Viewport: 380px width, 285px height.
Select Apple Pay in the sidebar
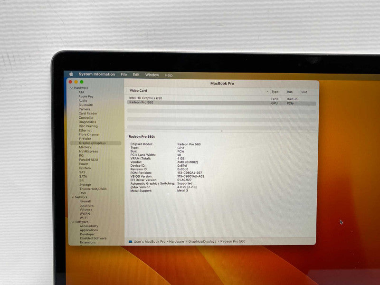[x=86, y=96]
